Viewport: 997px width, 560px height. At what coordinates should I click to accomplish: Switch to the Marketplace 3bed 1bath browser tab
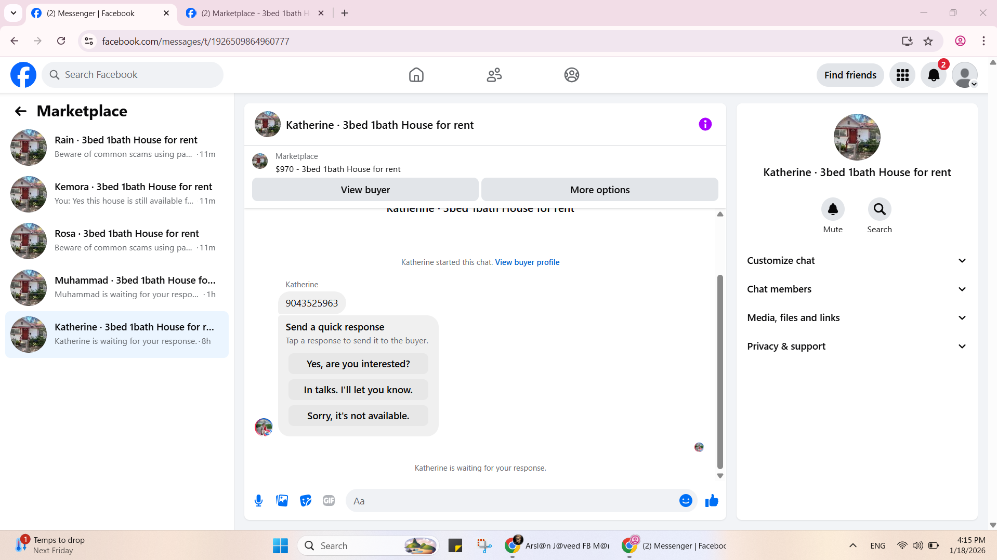click(x=255, y=13)
